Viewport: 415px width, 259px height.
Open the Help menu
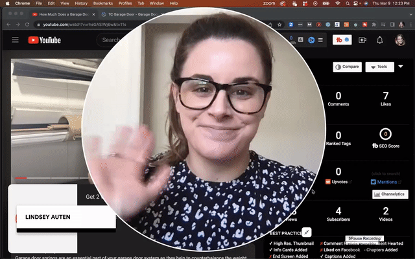click(174, 3)
